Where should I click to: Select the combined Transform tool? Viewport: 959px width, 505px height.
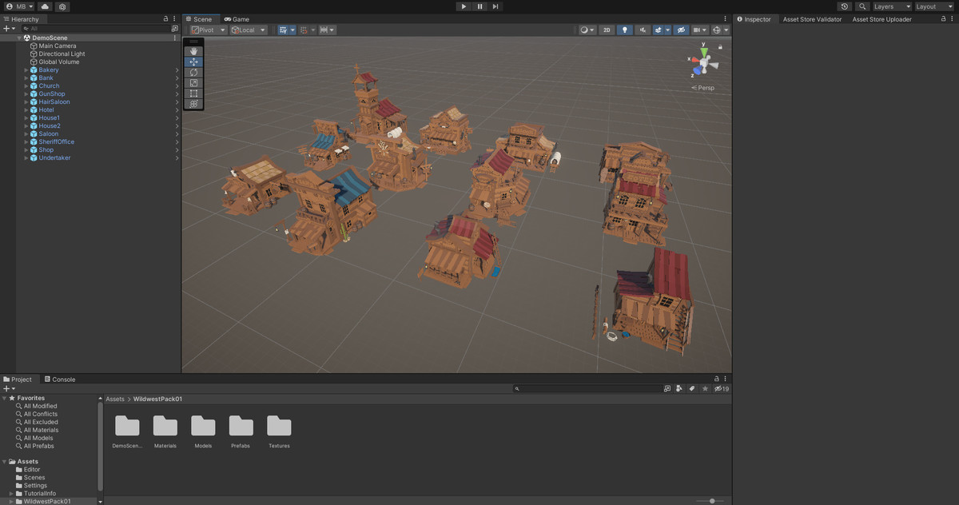click(193, 104)
